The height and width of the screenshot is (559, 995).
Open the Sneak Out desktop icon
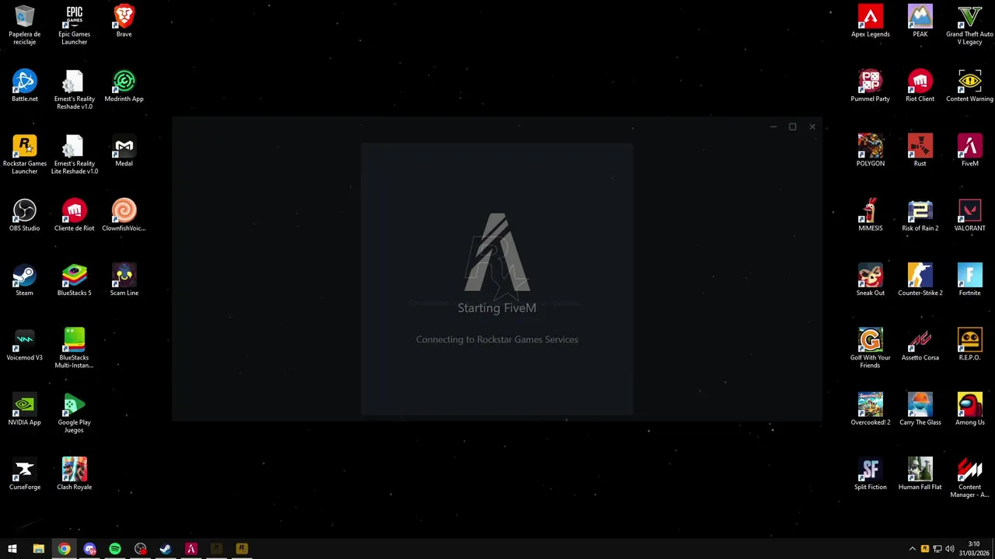click(871, 279)
